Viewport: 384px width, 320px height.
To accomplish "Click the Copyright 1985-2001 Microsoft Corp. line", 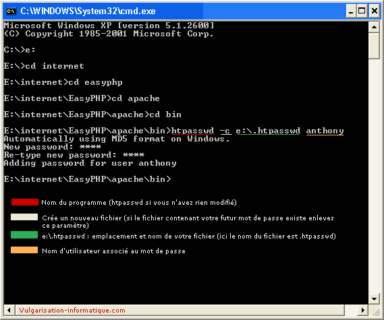I will (x=109, y=34).
